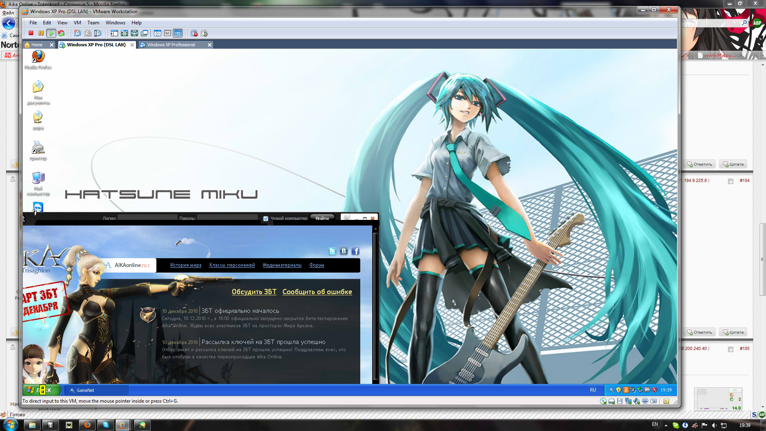Screen dimensions: 766x431
Task: Open the 'История мира' link
Action: click(186, 265)
